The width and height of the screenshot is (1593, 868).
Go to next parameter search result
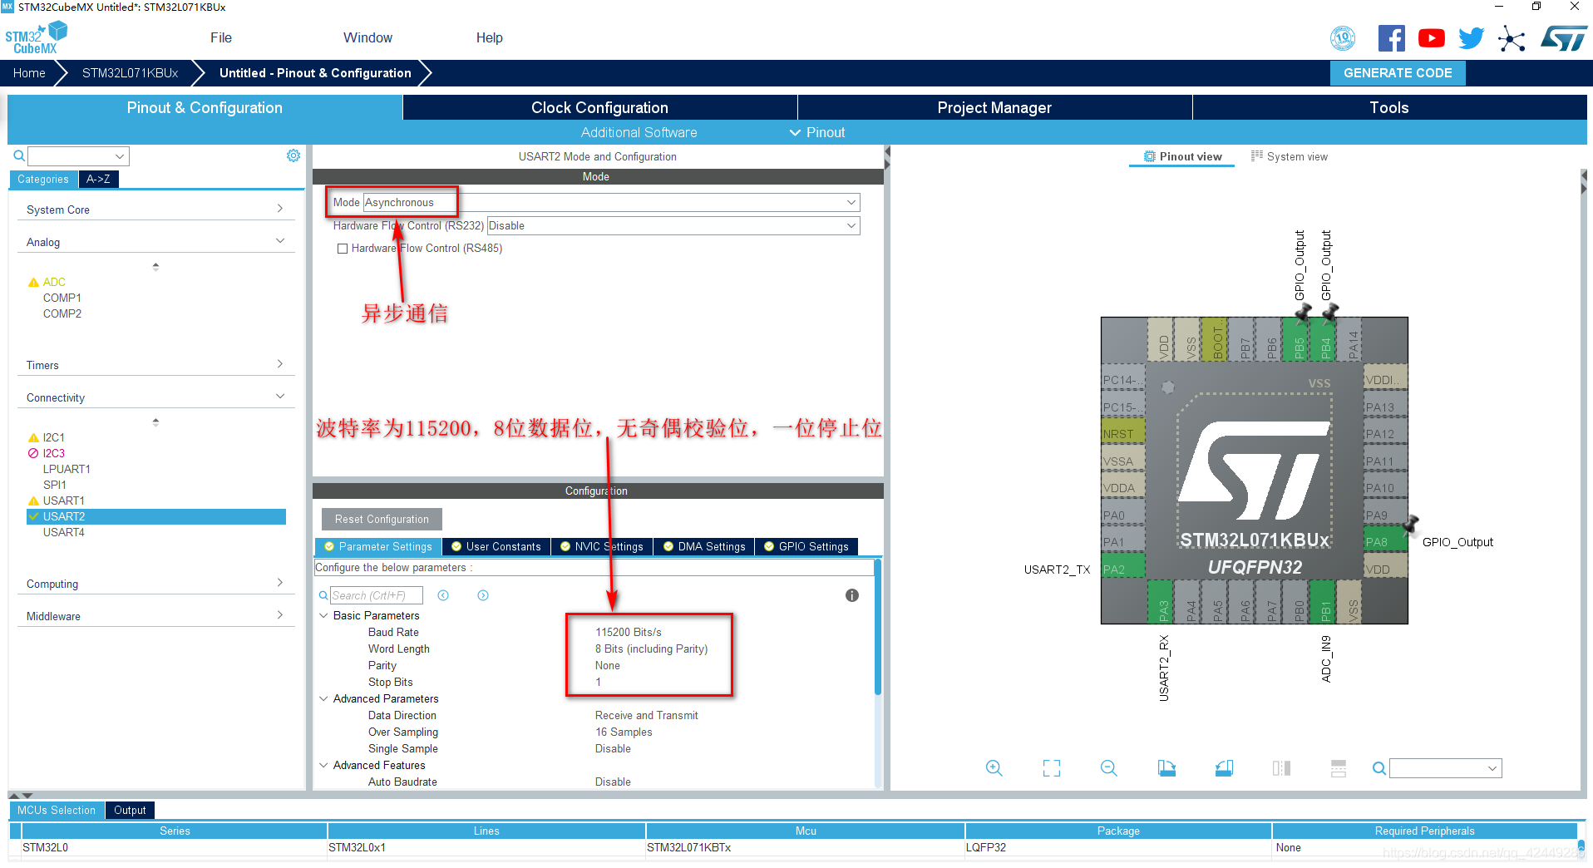(483, 595)
